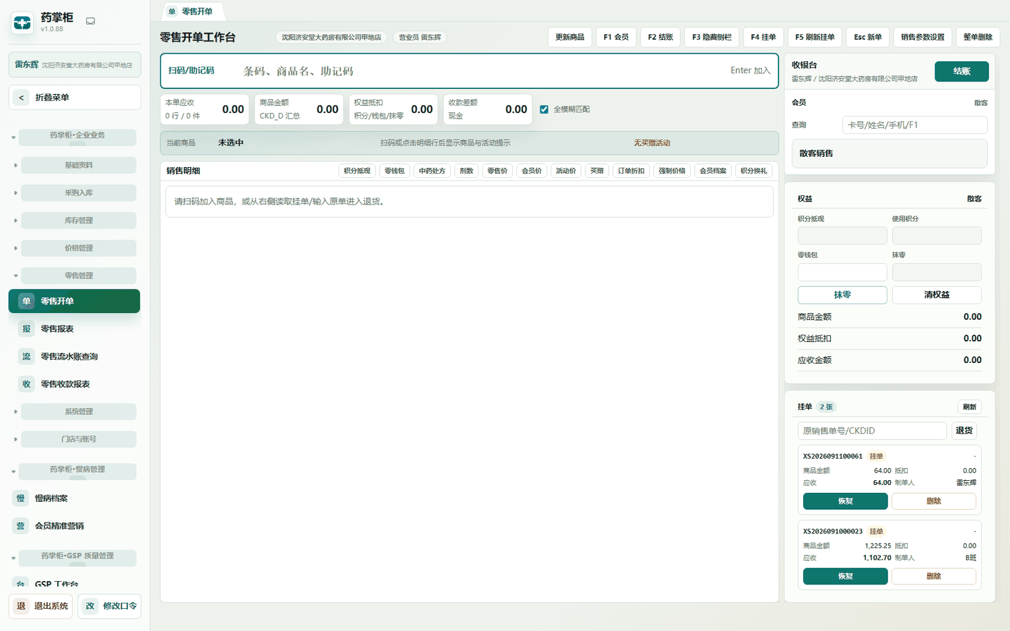This screenshot has width=1010, height=631.
Task: Collapse the sidebar with the 折叠菜单 arrow icon
Action: [x=22, y=98]
